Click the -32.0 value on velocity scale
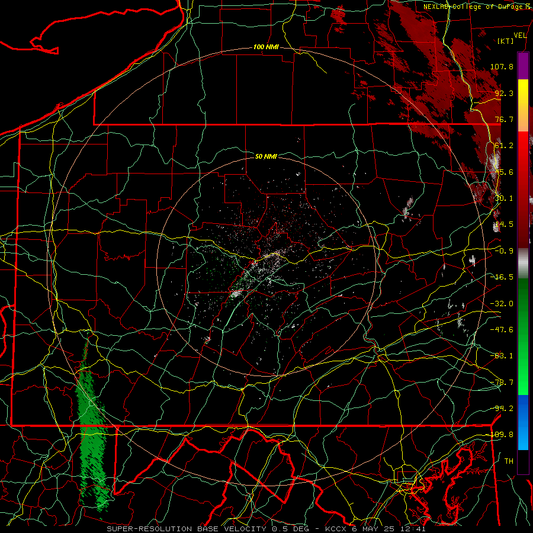The image size is (533, 533). 502,304
